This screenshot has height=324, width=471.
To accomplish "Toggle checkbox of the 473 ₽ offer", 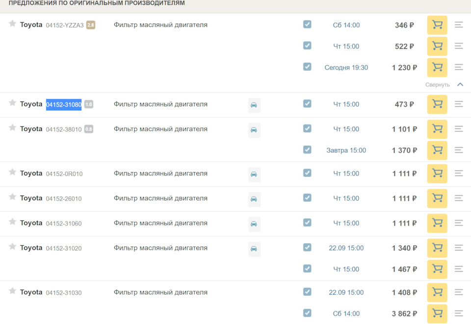I will pyautogui.click(x=307, y=103).
